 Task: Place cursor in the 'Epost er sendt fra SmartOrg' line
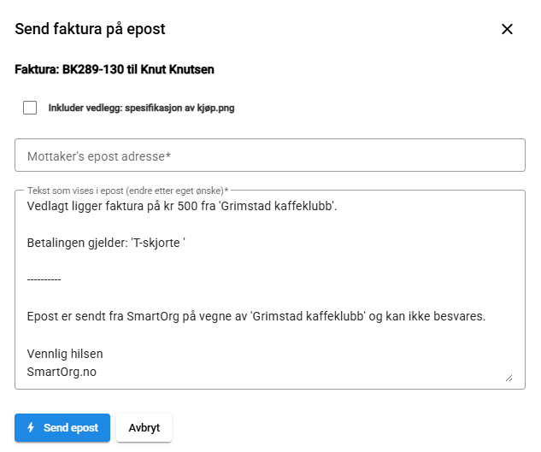(256, 316)
